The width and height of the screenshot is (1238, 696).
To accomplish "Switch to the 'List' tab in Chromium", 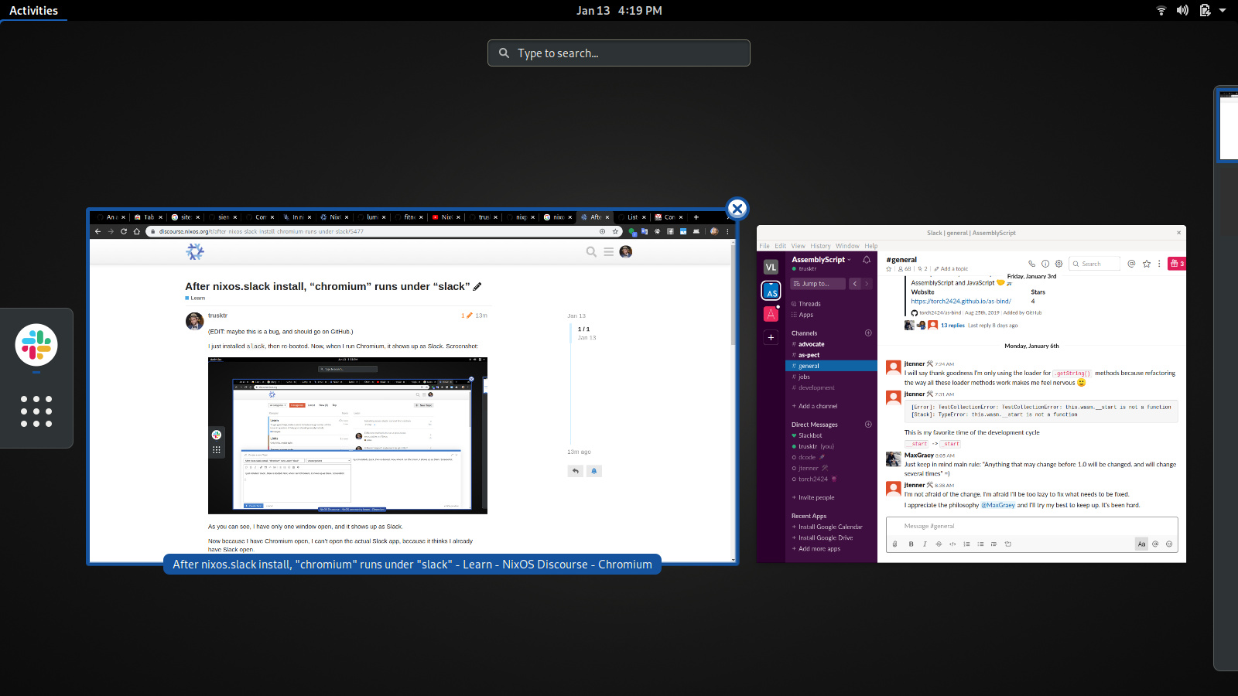I will point(631,217).
